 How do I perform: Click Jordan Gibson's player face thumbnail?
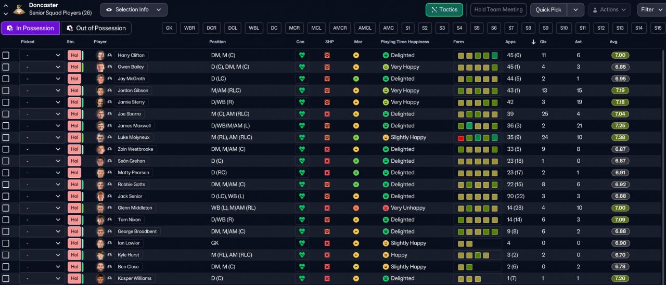100,90
